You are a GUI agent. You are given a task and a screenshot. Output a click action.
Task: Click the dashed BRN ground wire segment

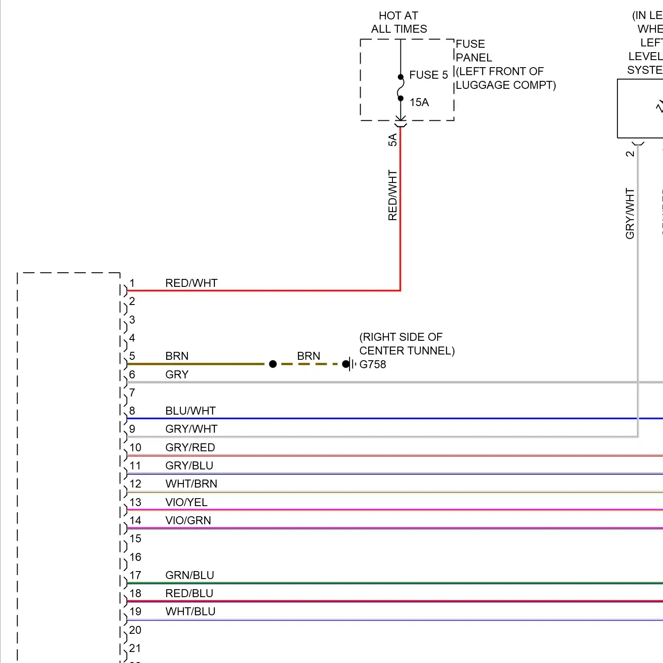coord(309,364)
